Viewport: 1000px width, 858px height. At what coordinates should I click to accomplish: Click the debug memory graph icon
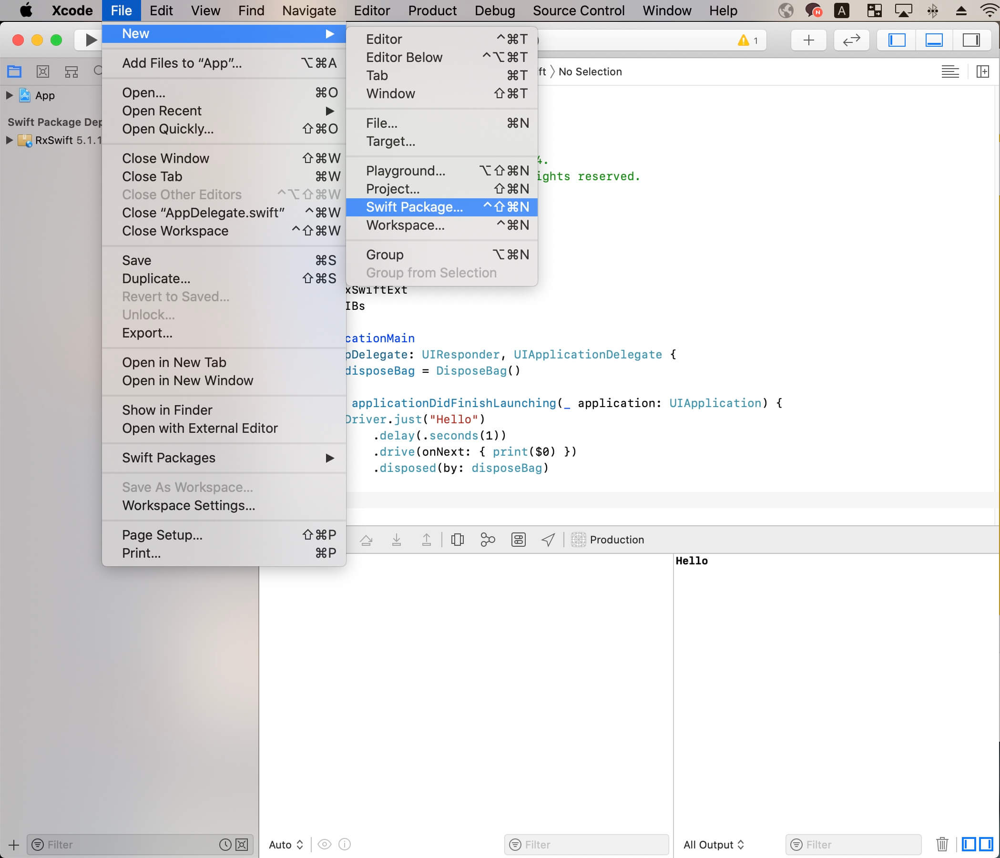pos(488,540)
